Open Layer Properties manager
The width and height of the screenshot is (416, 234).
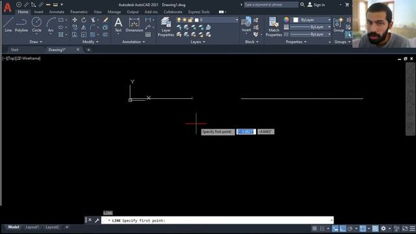(x=166, y=27)
